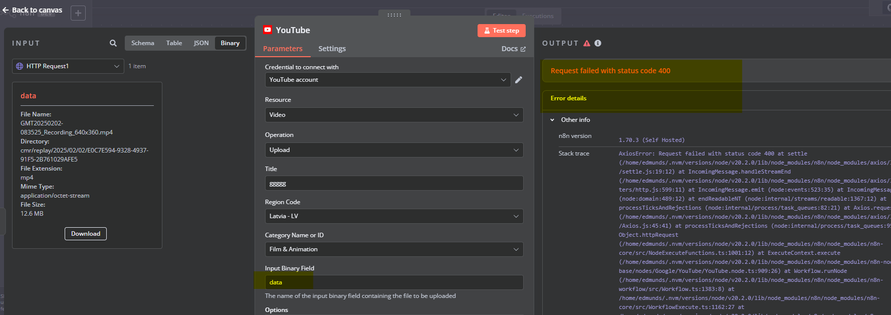891x315 pixels.
Task: Download the binary data file
Action: coord(86,234)
